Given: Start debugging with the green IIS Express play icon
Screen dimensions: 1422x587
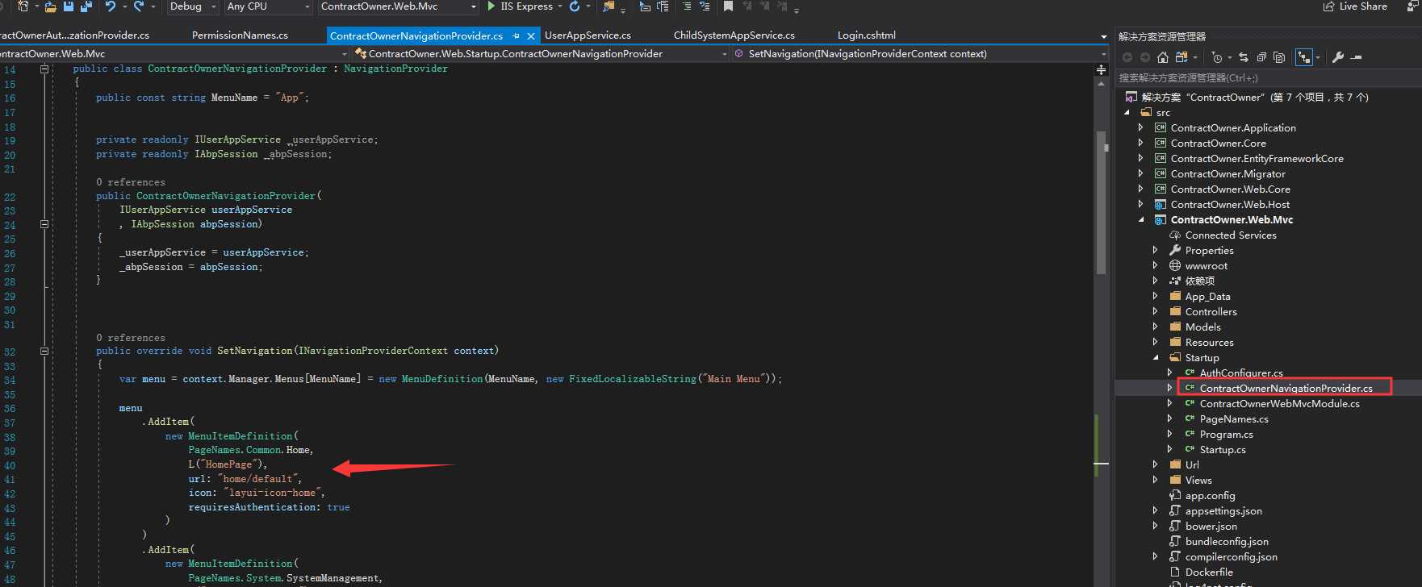Looking at the screenshot, I should 491,6.
